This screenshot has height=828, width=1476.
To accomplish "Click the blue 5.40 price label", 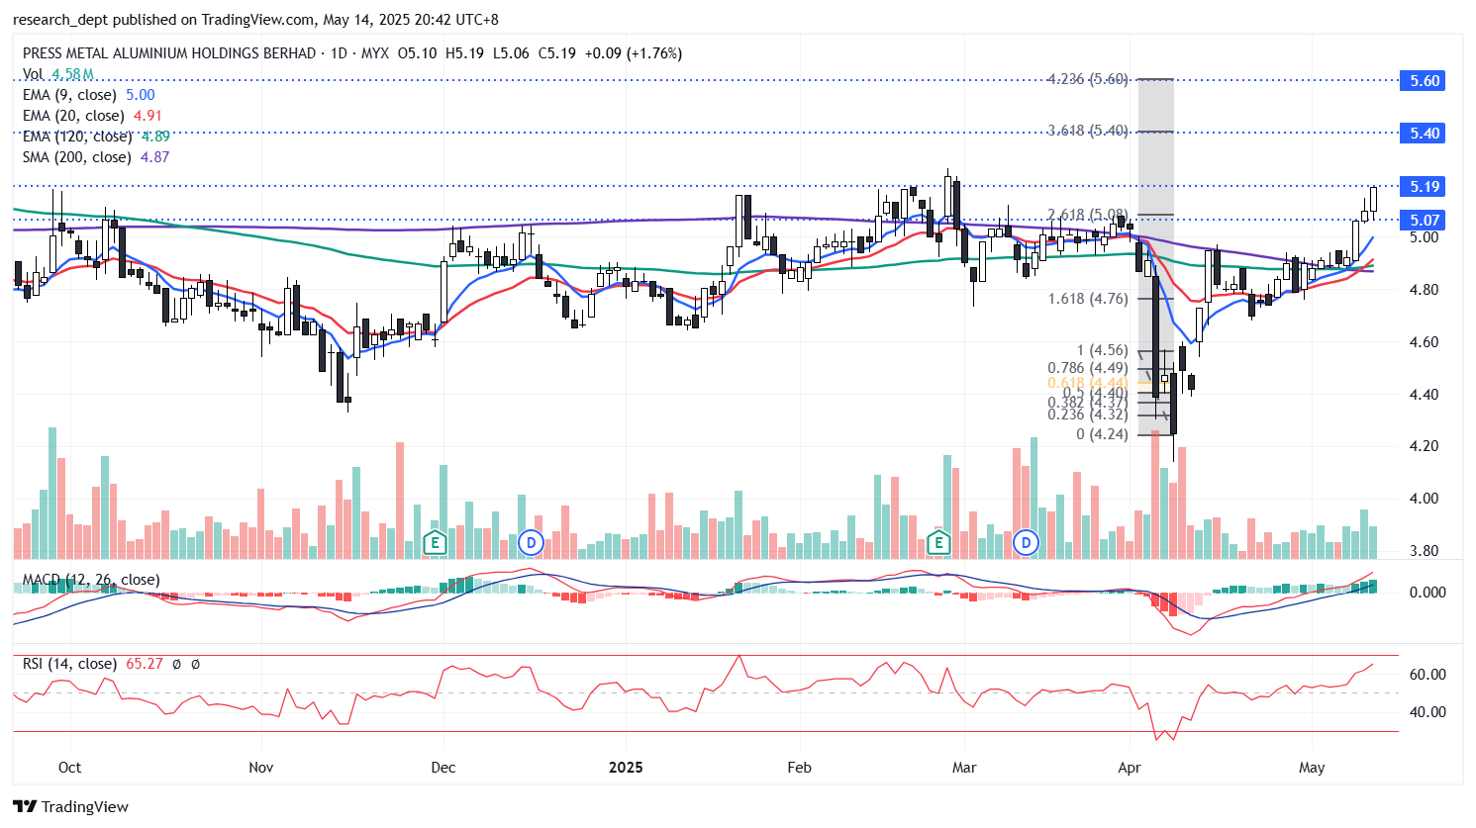I will (1424, 134).
